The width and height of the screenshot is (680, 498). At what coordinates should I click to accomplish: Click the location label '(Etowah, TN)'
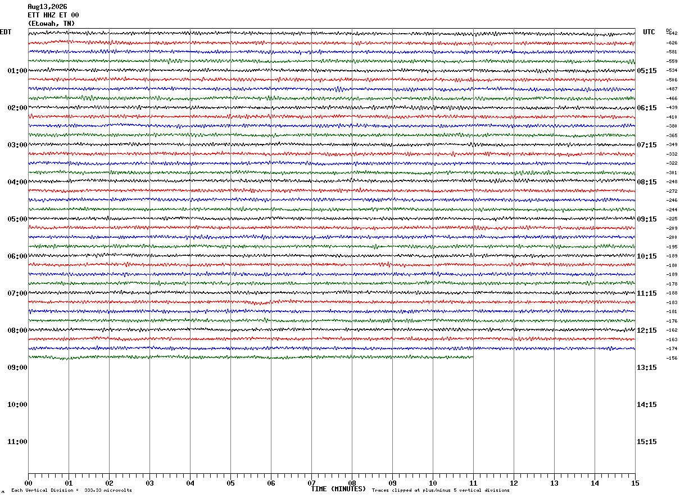pos(51,24)
